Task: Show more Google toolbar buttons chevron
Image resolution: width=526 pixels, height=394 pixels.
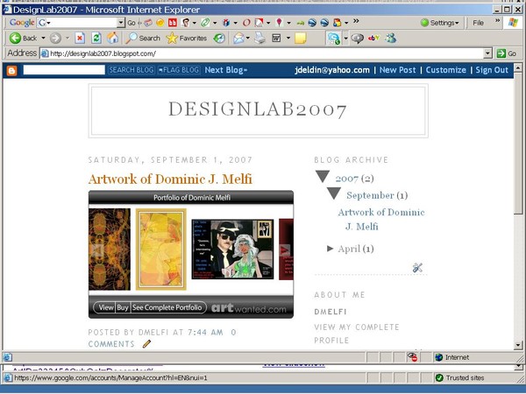Action: [356, 21]
